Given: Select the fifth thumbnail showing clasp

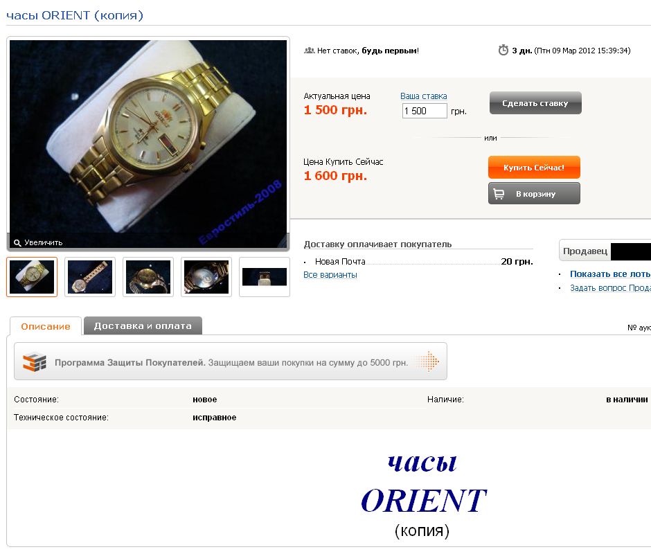Looking at the screenshot, I should [265, 277].
